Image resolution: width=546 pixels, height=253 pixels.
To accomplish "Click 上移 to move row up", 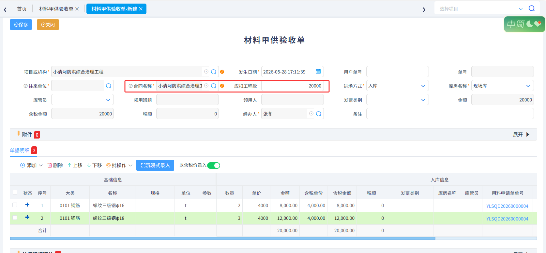I will tap(75, 165).
